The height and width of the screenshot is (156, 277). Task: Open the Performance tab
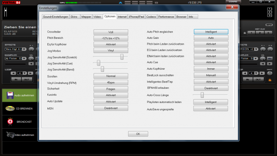pos(167,17)
